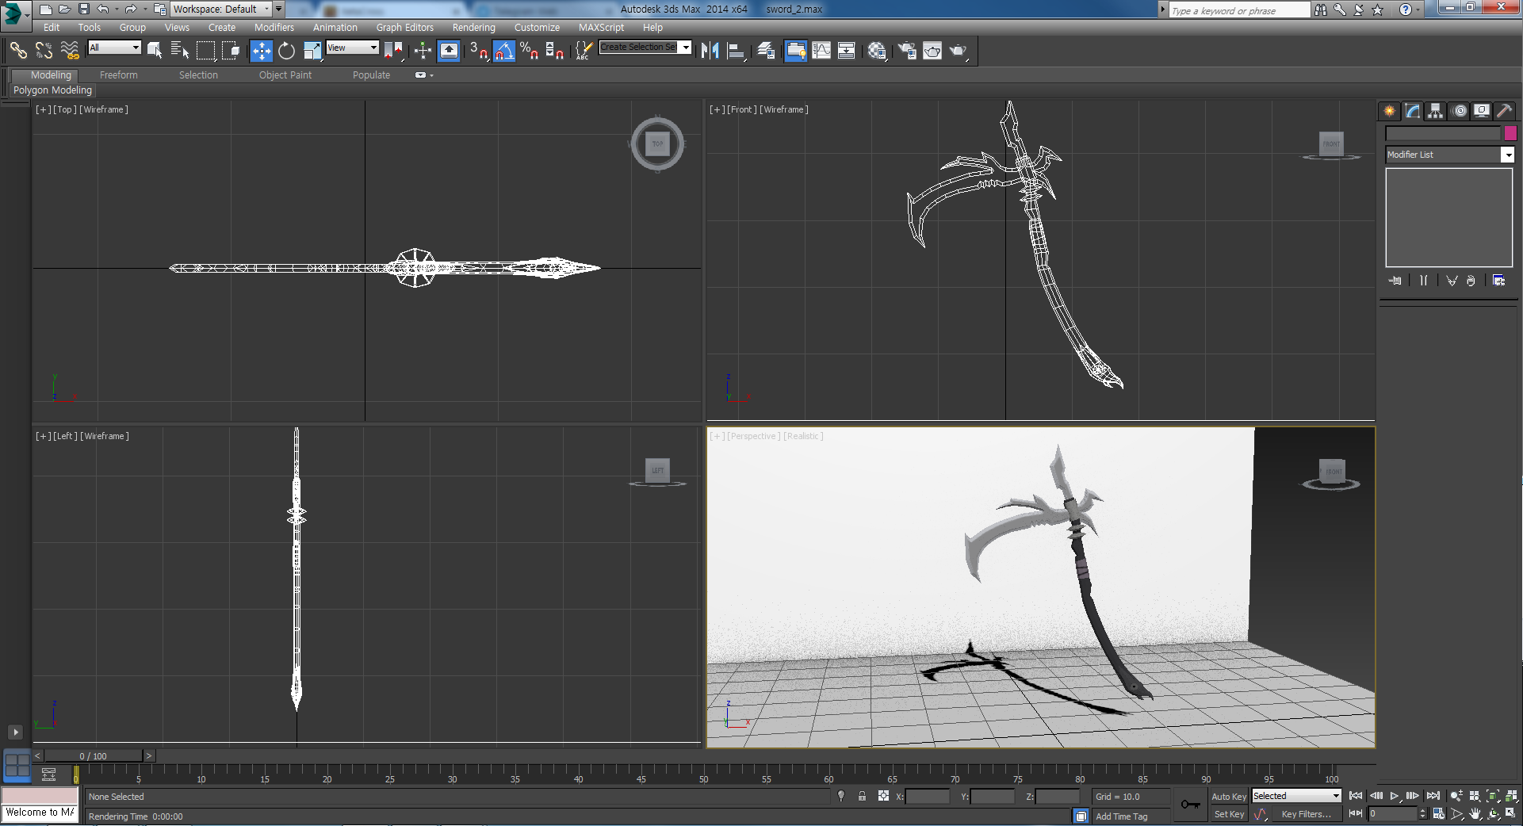Open the Material Editor
1523x826 pixels.
point(876,51)
